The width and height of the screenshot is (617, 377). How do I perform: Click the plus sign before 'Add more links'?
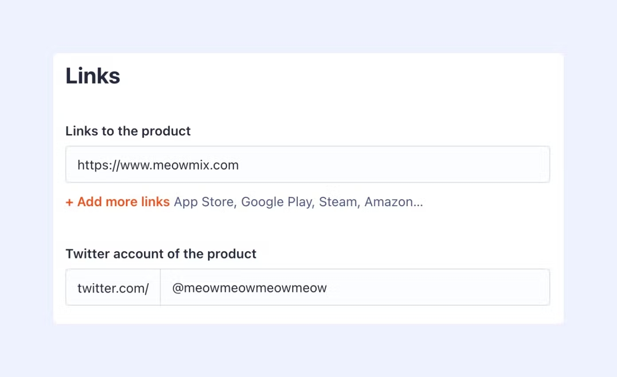coord(69,202)
